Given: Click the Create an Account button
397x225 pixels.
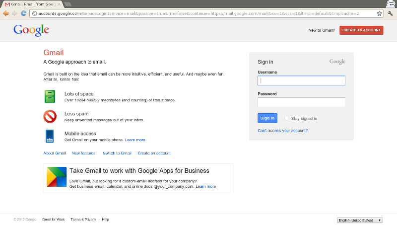Looking at the screenshot, I should click(361, 30).
